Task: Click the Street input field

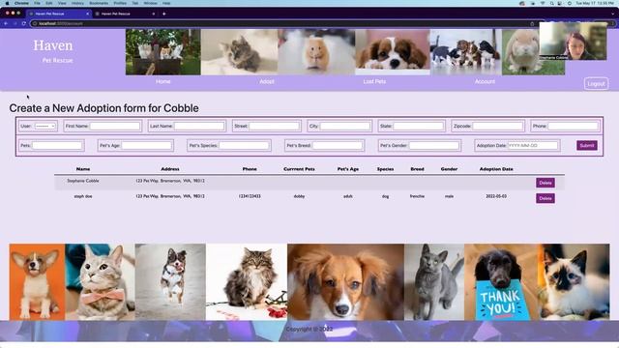Action: coord(274,126)
